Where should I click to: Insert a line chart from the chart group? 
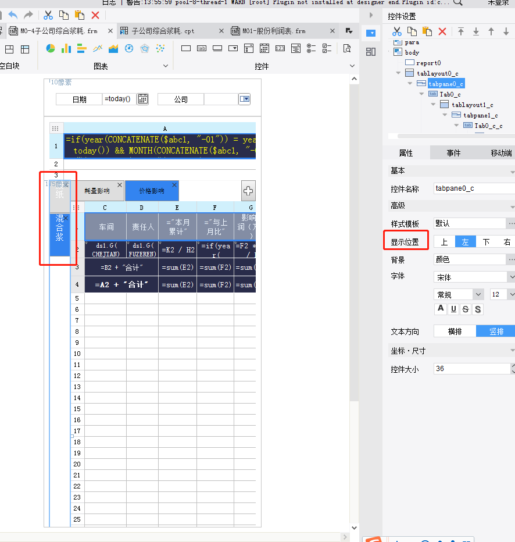pyautogui.click(x=98, y=48)
